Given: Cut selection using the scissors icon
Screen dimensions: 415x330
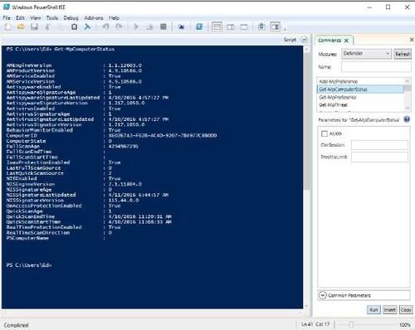Looking at the screenshot, I should coord(47,27).
